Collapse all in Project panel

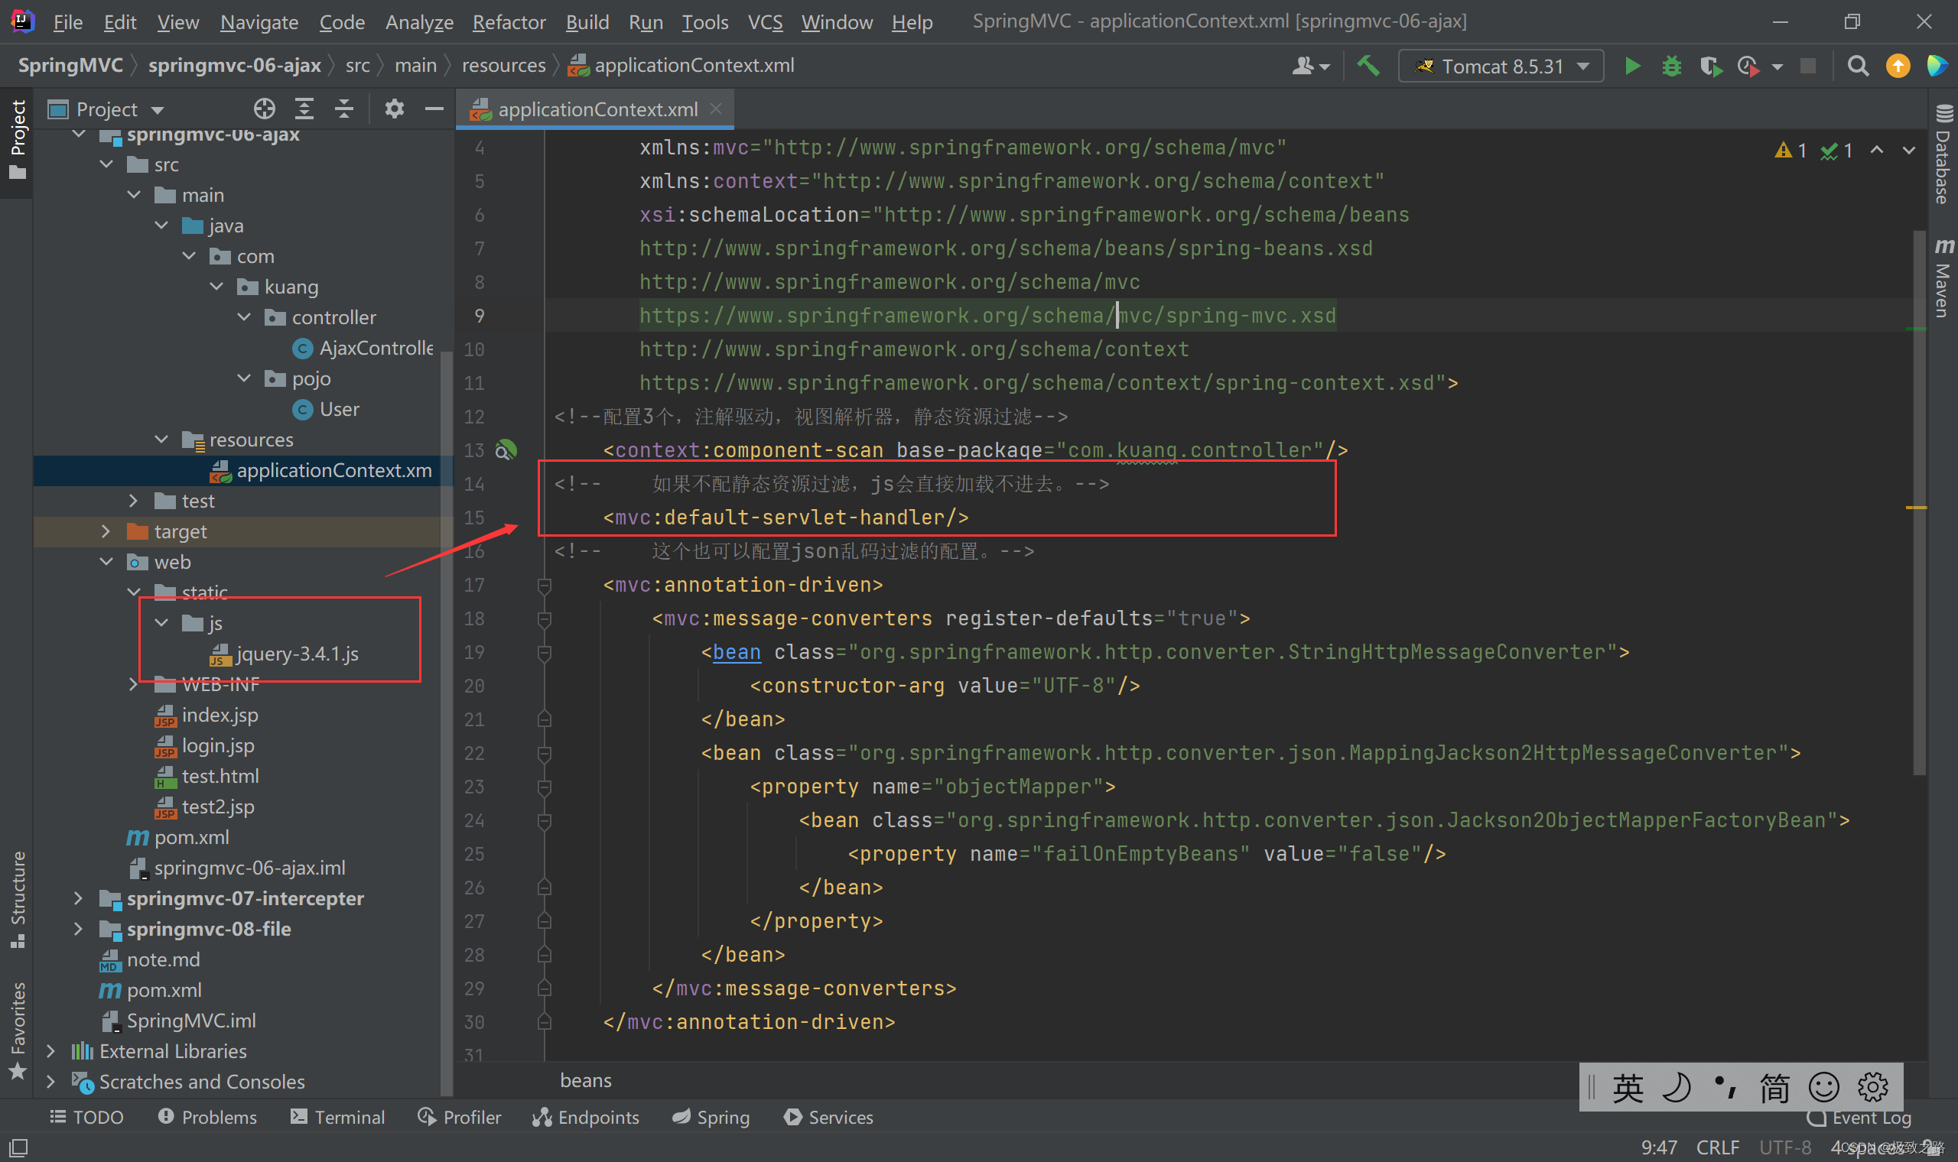(344, 109)
